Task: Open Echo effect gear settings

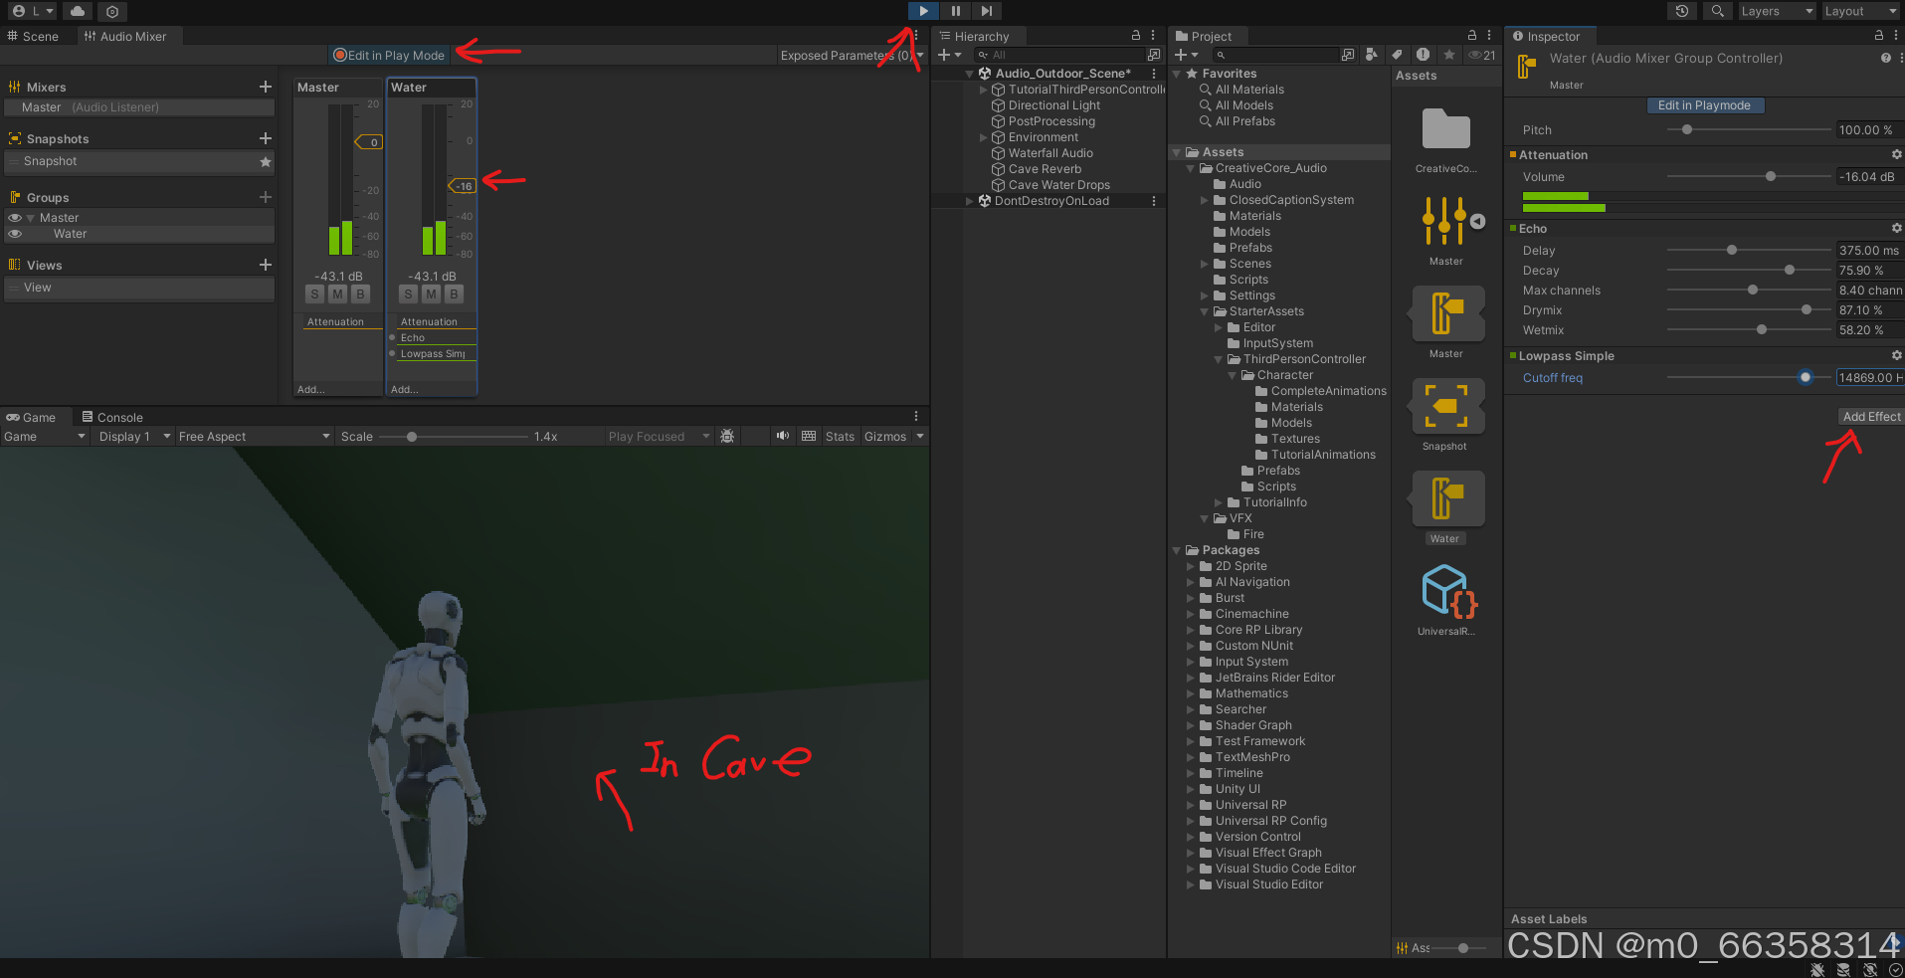Action: pos(1896,229)
